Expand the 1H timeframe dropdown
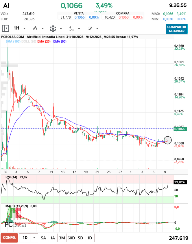192x244 pixels. 24,29
